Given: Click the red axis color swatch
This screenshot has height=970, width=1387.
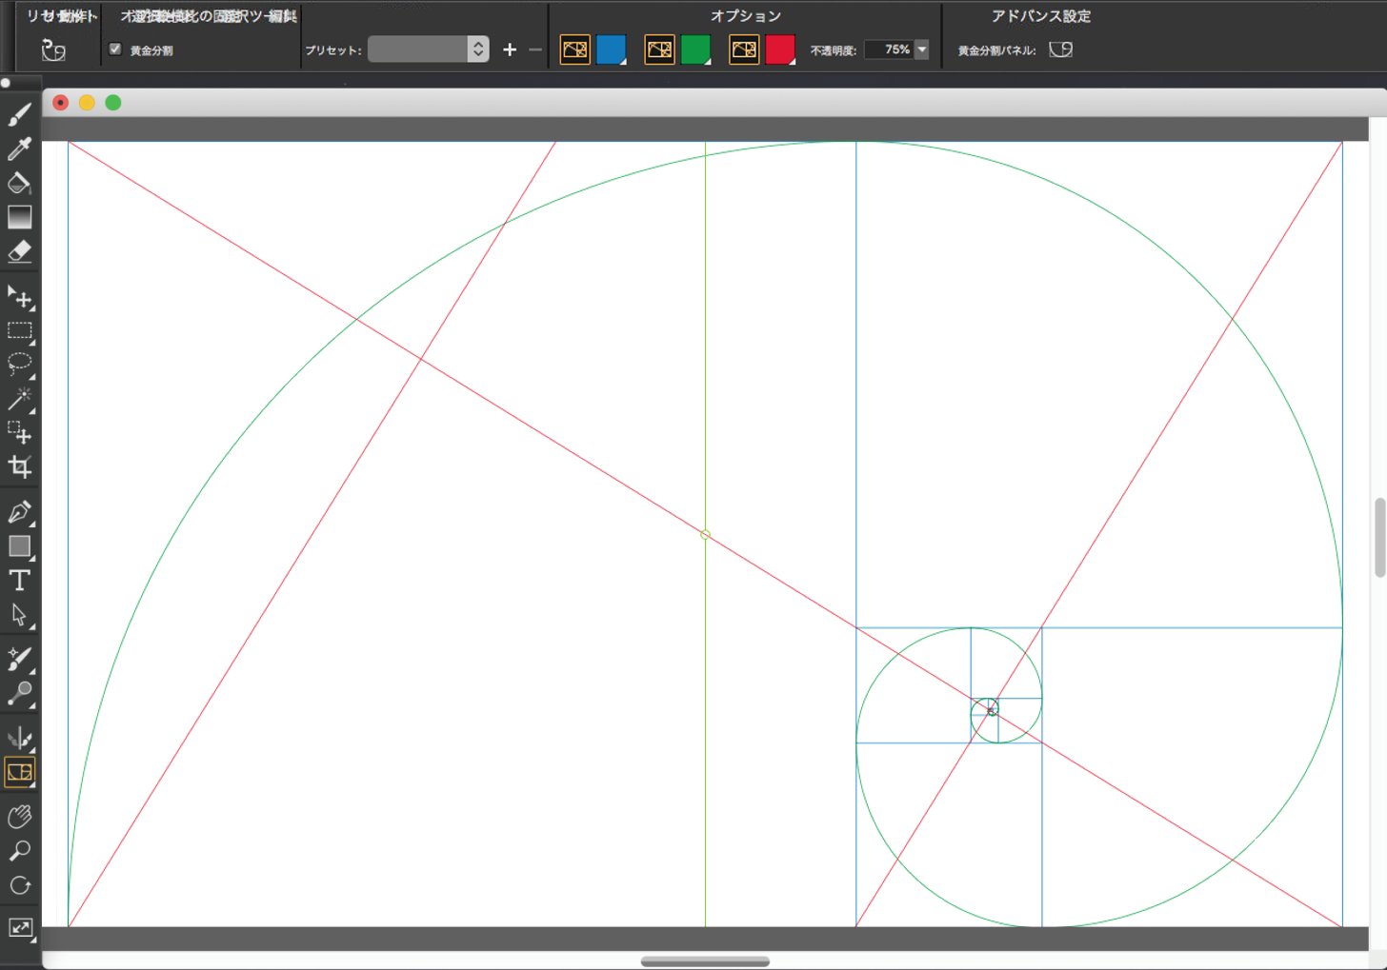Looking at the screenshot, I should 779,49.
